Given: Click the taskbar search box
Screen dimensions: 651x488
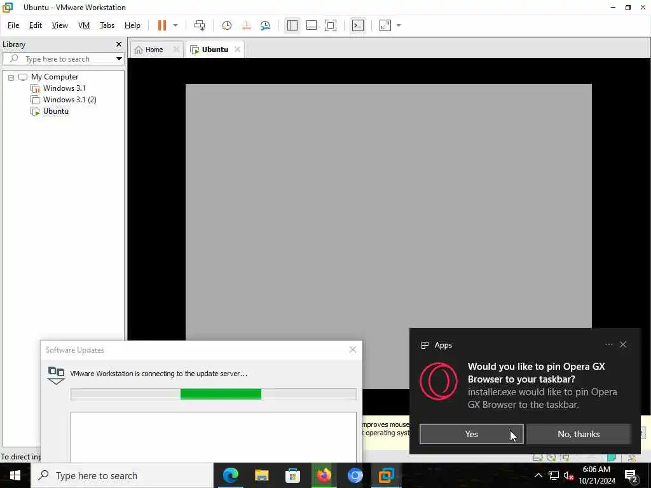Looking at the screenshot, I should (x=122, y=475).
